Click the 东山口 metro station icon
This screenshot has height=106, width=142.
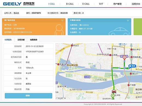72,45
